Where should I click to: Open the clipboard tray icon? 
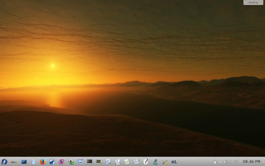(215, 162)
